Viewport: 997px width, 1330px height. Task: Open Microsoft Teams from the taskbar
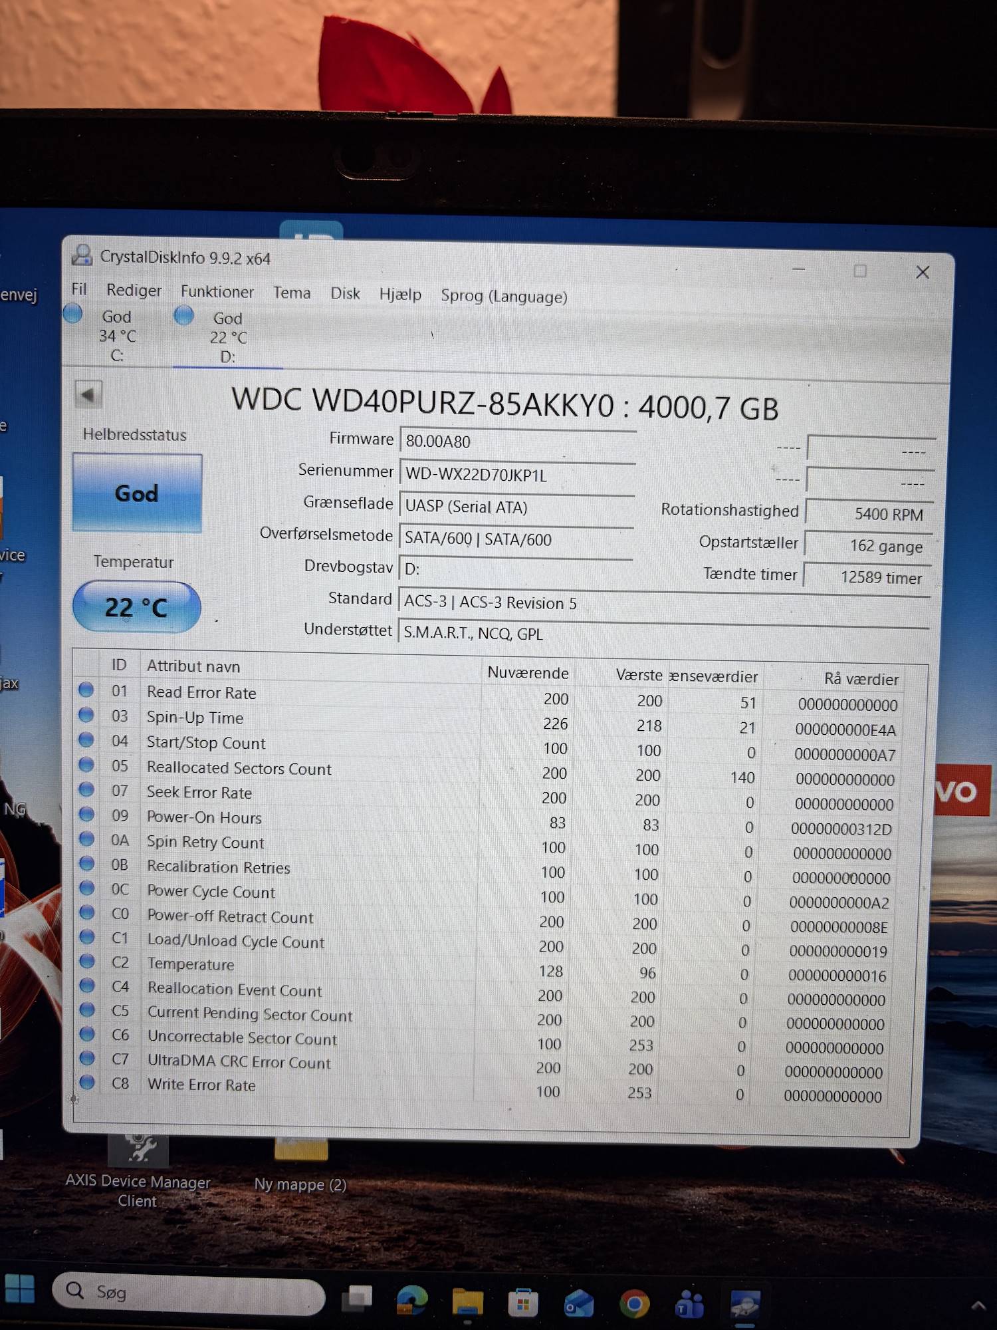click(690, 1305)
